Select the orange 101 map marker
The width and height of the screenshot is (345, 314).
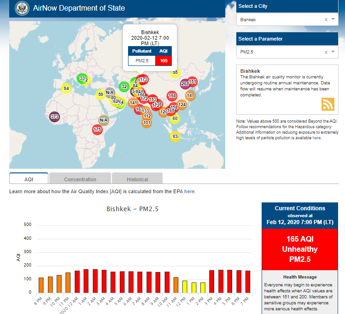pyautogui.click(x=147, y=122)
